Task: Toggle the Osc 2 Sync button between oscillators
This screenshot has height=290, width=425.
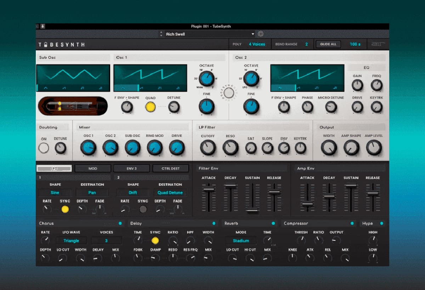Action: tap(229, 93)
